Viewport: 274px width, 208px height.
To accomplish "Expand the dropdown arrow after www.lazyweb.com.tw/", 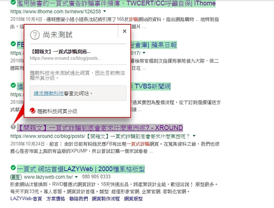I will 76,177.
